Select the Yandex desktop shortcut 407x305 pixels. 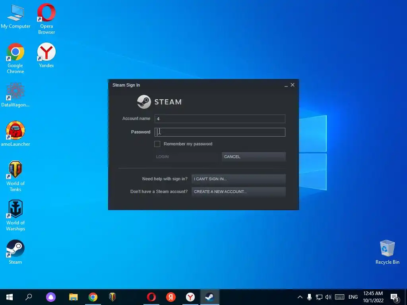(x=47, y=55)
